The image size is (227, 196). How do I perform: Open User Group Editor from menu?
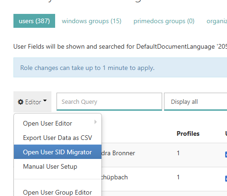click(57, 192)
